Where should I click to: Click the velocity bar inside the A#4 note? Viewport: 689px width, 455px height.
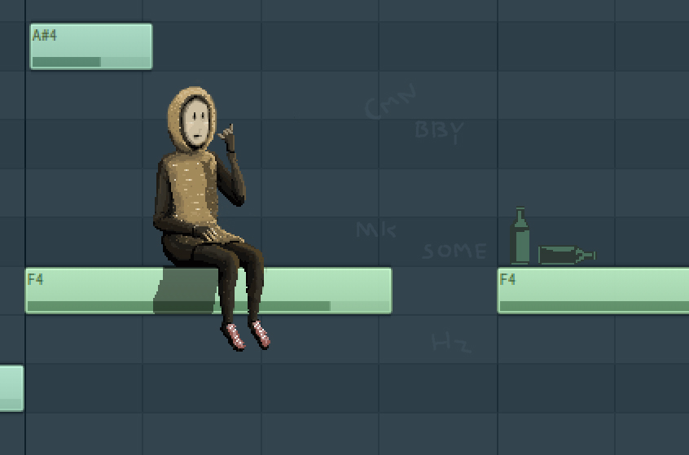pos(66,62)
